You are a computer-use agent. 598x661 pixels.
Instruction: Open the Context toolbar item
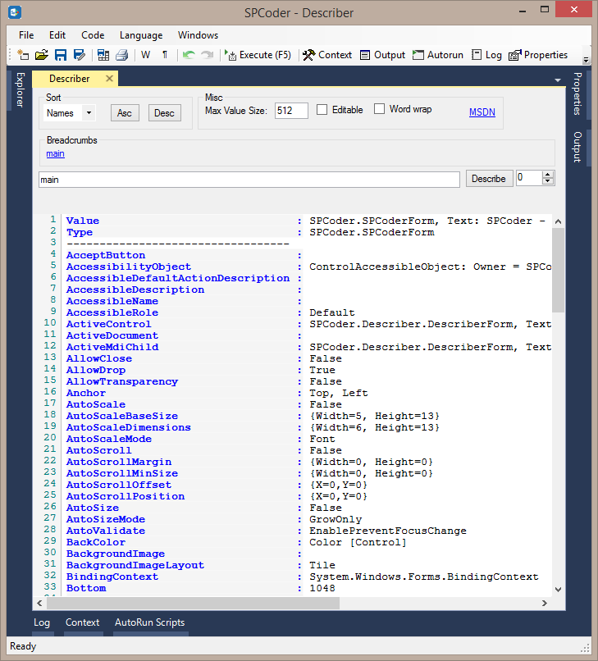[327, 55]
